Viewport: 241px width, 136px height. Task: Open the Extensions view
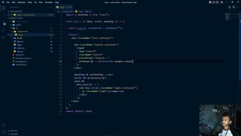pos(3,37)
